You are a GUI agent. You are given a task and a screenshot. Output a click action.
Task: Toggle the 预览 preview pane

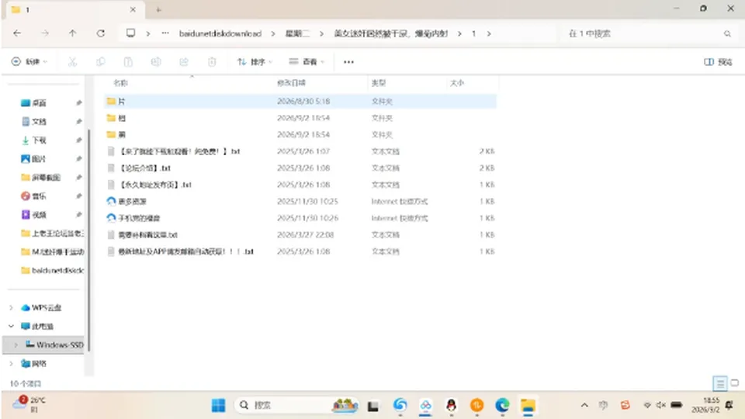click(x=718, y=62)
